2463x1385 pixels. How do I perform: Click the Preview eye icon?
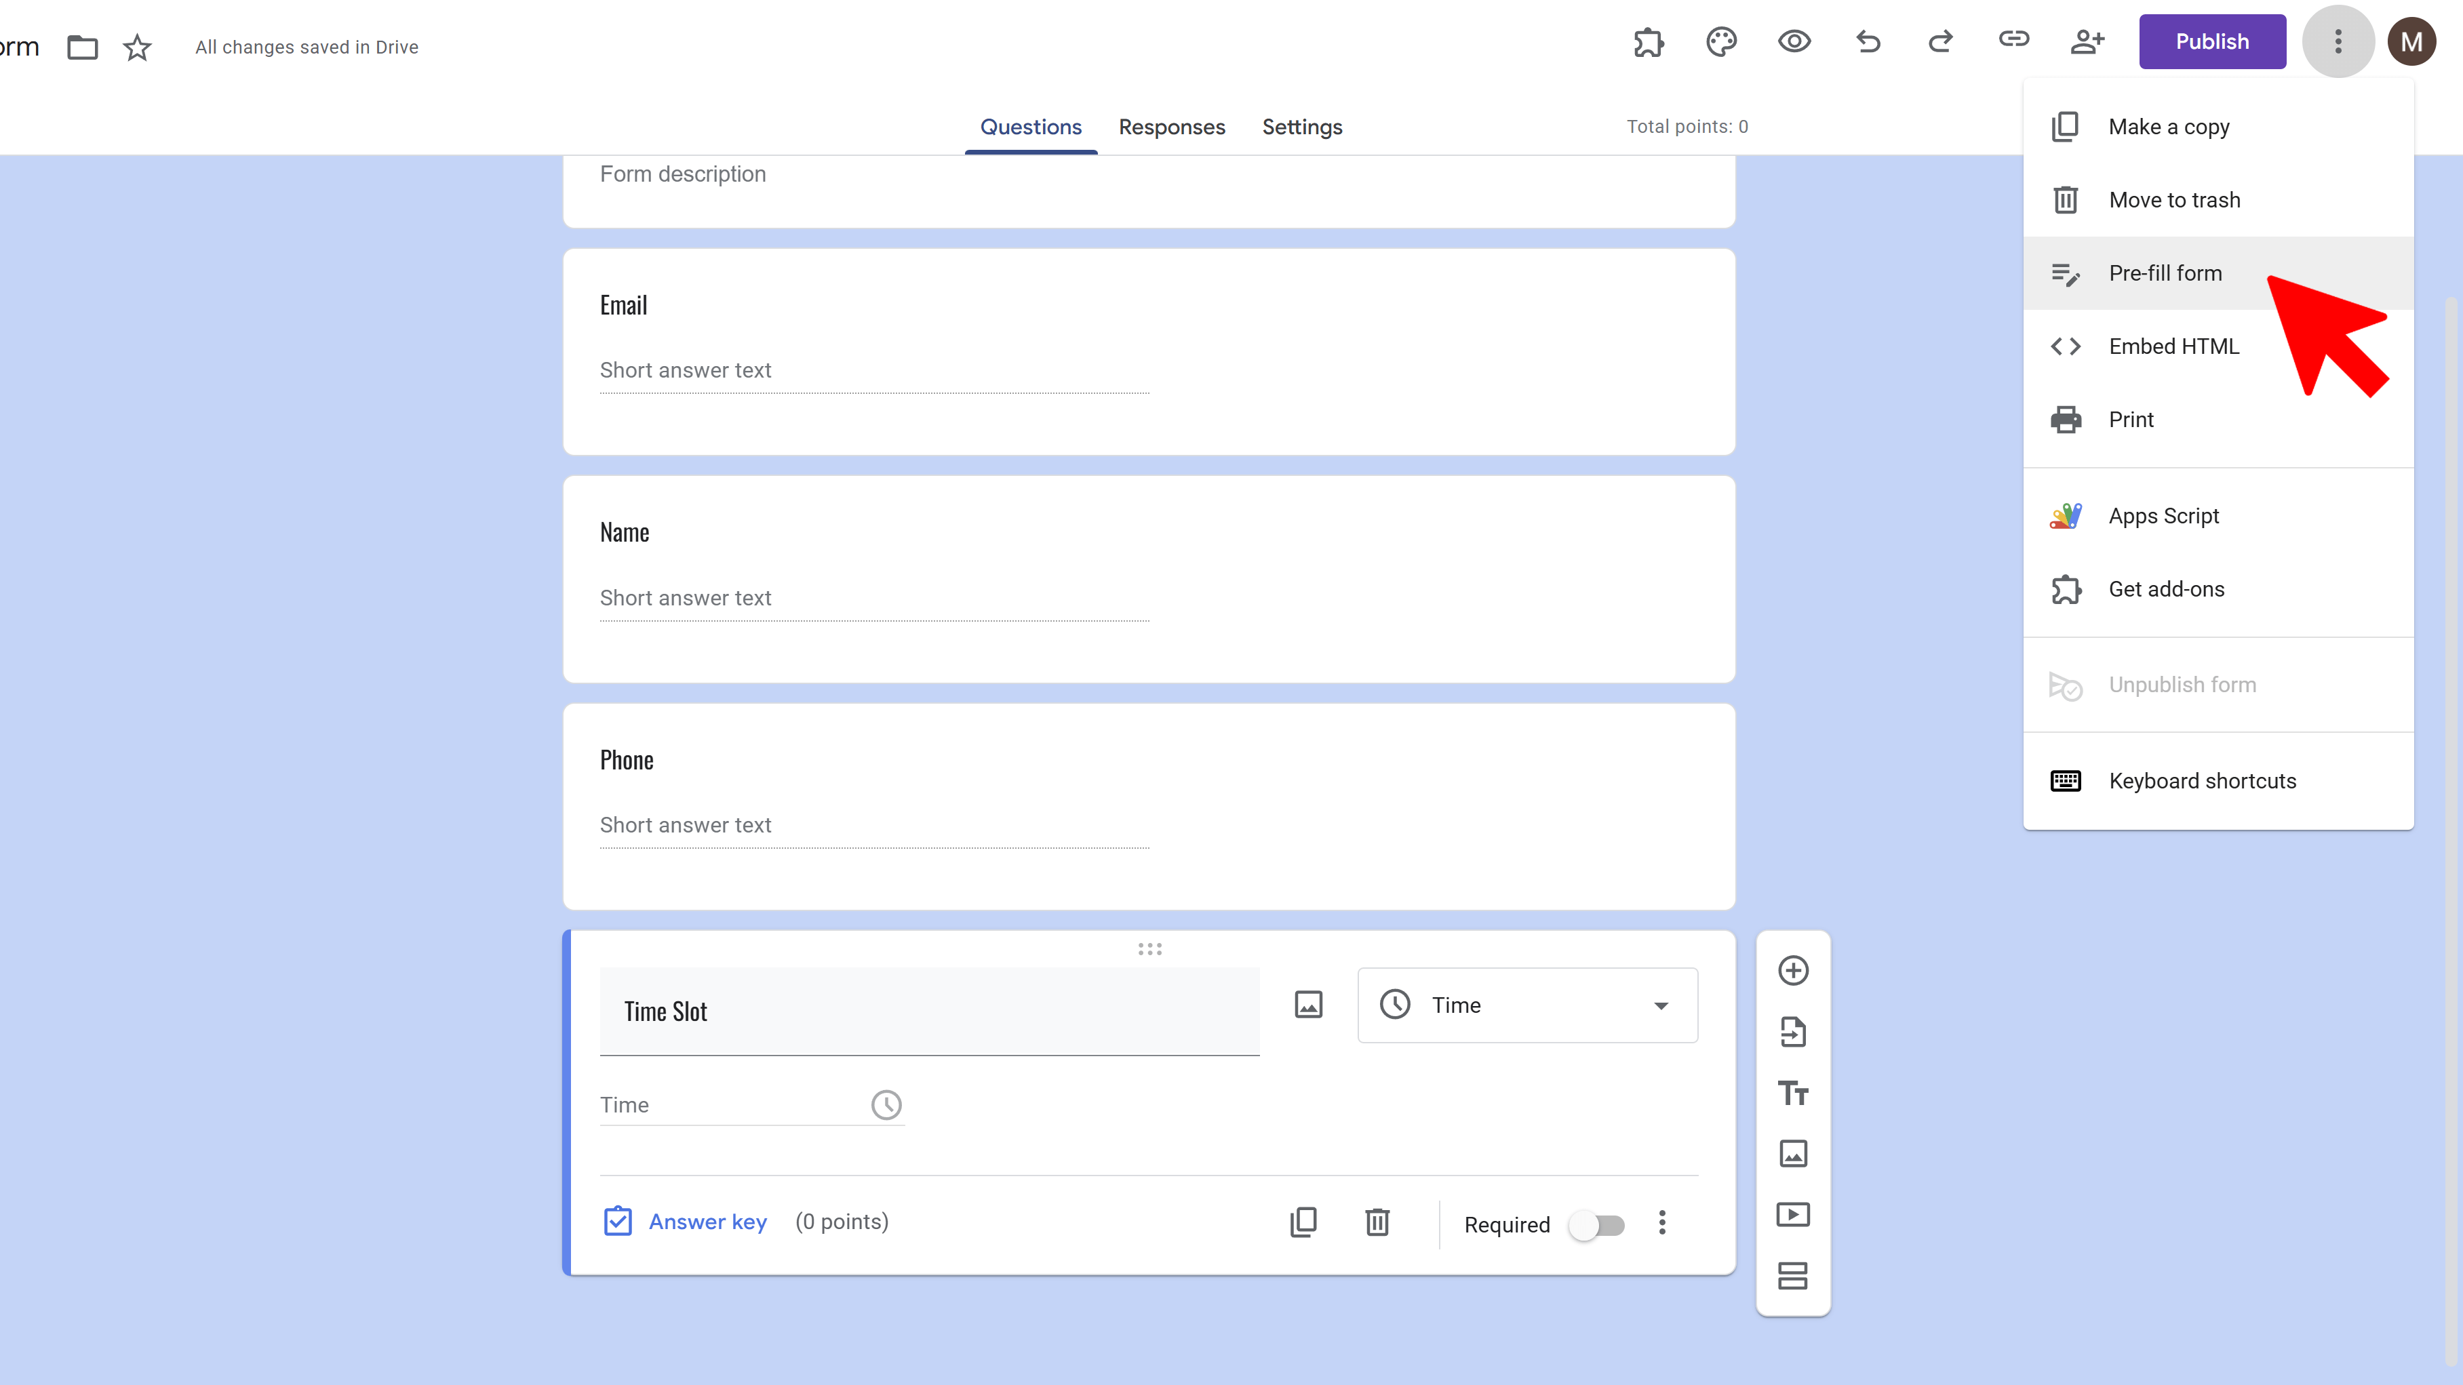1794,42
